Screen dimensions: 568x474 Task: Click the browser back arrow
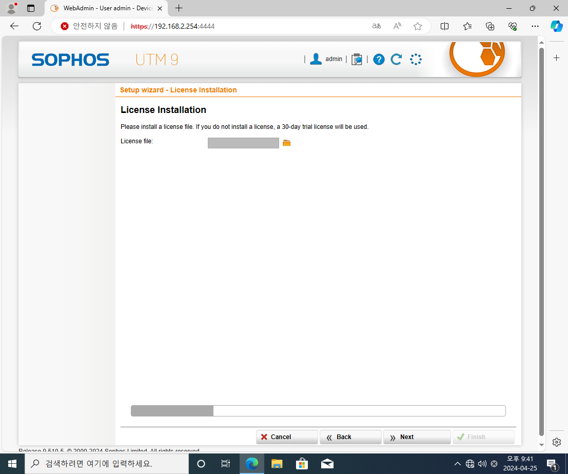coord(14,26)
